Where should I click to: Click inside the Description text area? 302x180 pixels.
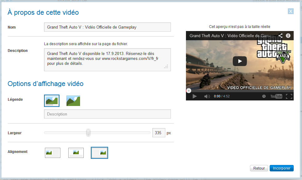[107, 60]
